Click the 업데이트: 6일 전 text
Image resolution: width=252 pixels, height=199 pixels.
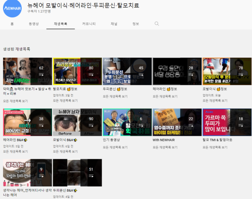63,146
